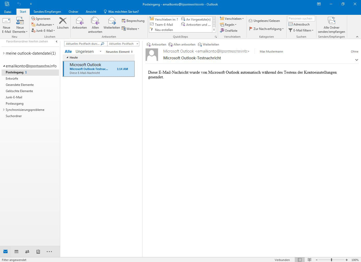Select the Posteingang folder
361x262 pixels.
tap(30, 72)
